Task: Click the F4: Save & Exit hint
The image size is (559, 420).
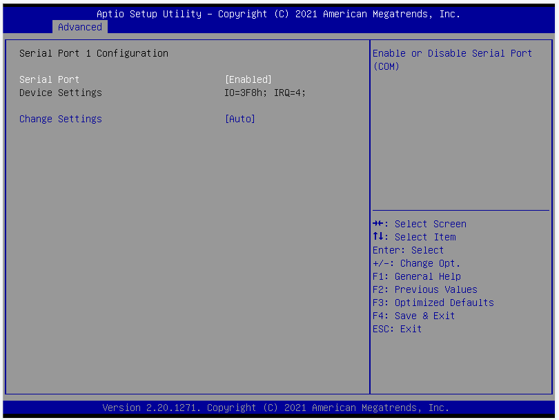Action: pyautogui.click(x=413, y=316)
